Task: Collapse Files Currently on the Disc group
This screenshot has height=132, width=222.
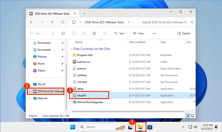Action: click(x=71, y=49)
